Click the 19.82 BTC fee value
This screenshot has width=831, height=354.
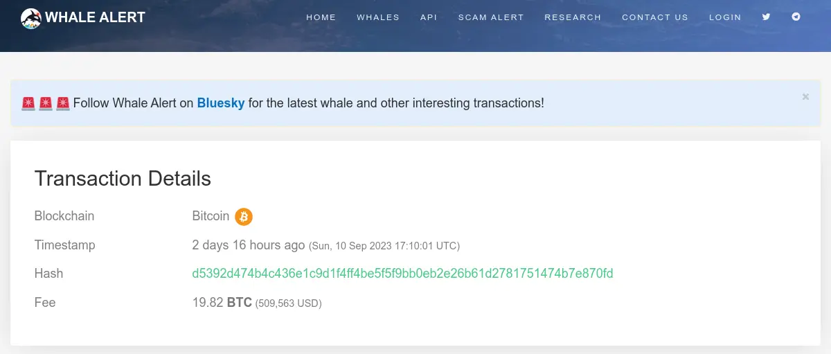point(222,303)
